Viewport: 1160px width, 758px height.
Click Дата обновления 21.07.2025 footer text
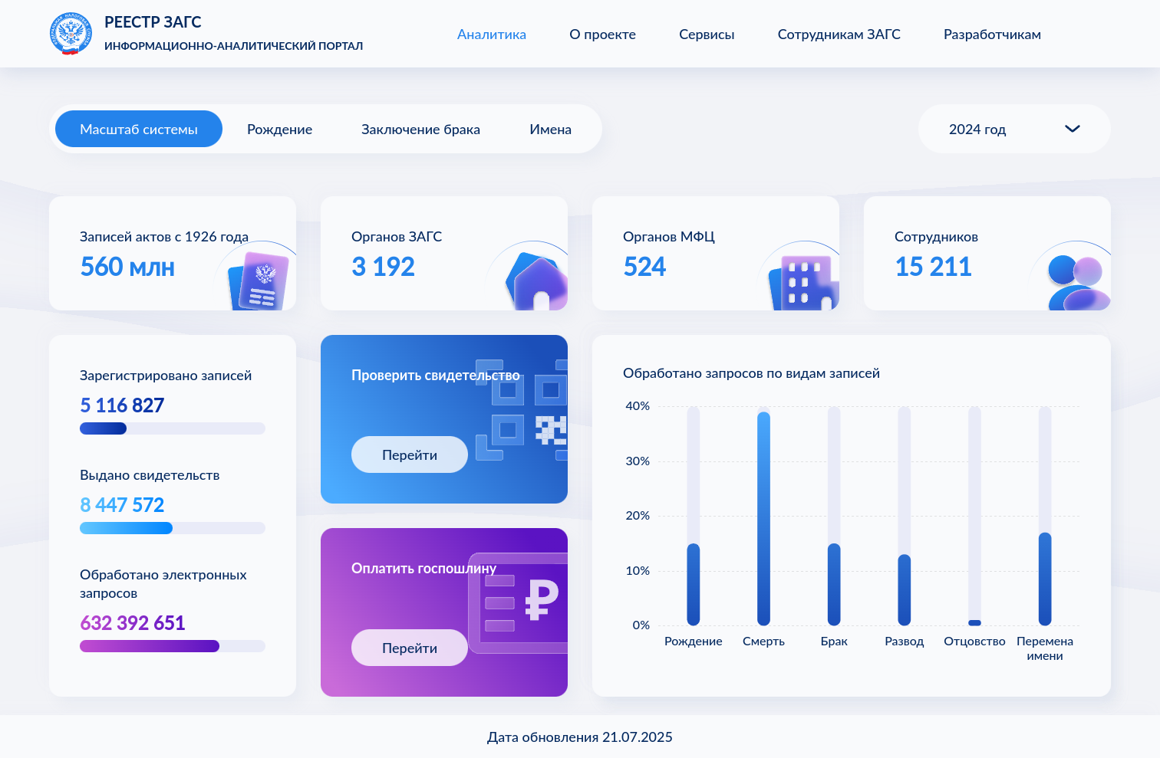pyautogui.click(x=580, y=737)
